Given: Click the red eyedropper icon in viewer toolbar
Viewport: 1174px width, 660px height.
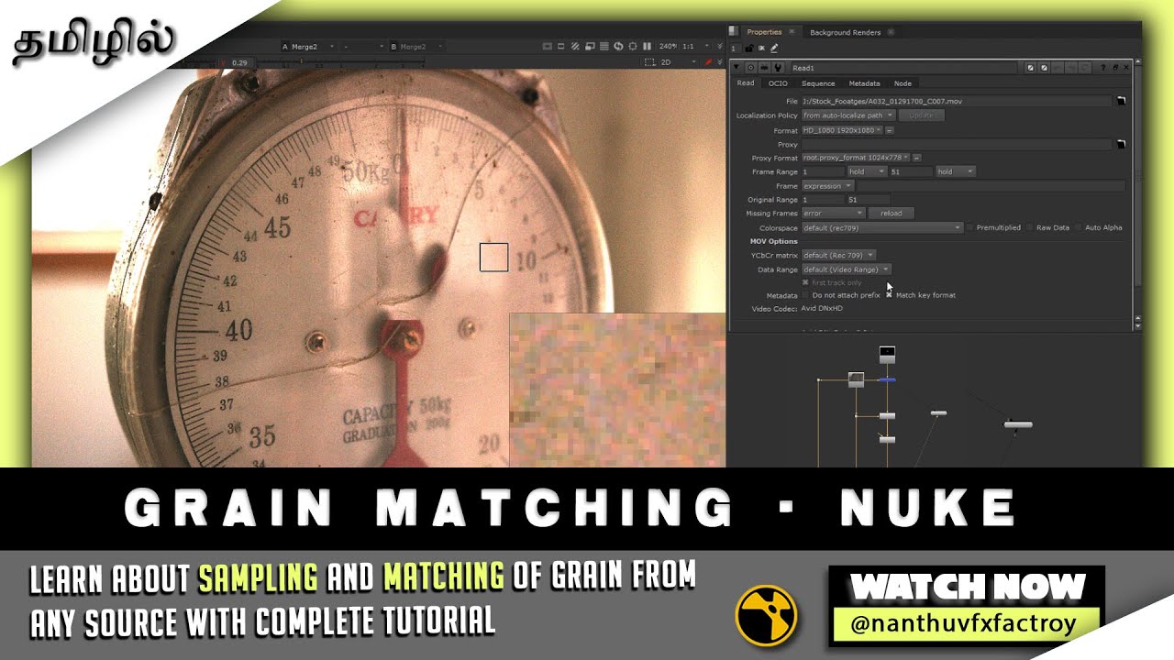Looking at the screenshot, I should tap(708, 62).
